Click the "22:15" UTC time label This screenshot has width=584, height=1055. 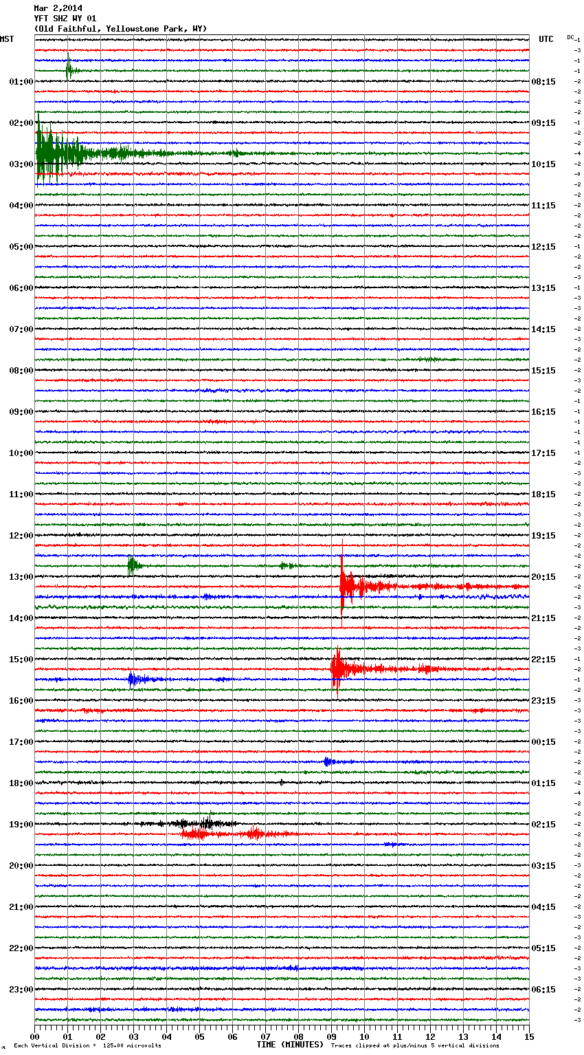543,660
